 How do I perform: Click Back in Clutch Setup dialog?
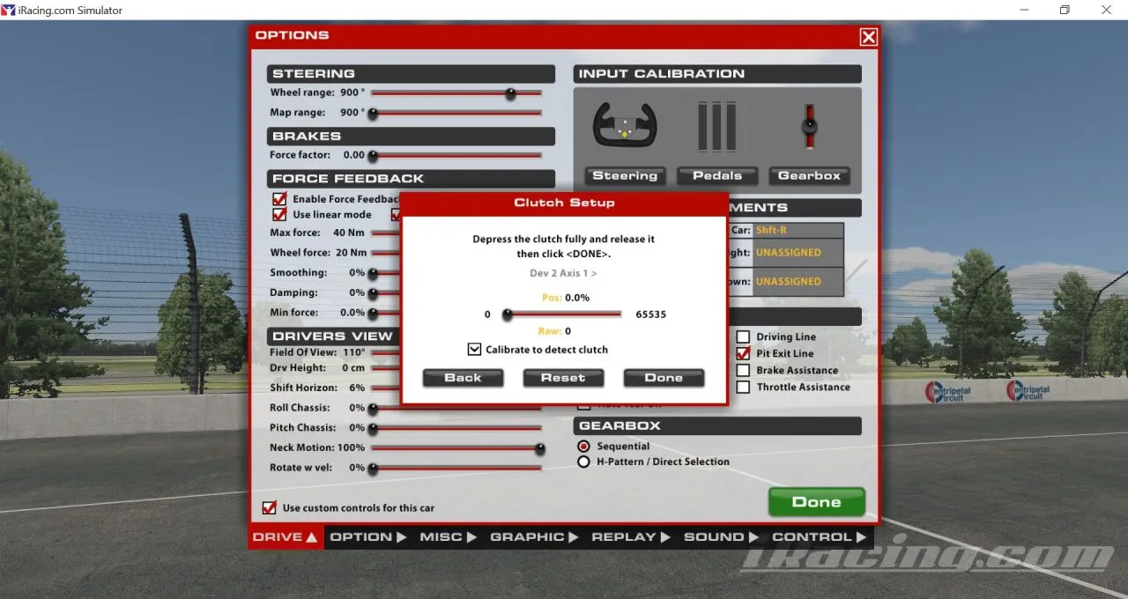(x=463, y=378)
